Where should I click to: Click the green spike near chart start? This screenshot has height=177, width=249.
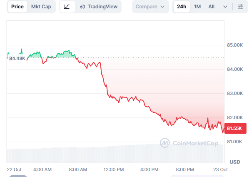21,51
